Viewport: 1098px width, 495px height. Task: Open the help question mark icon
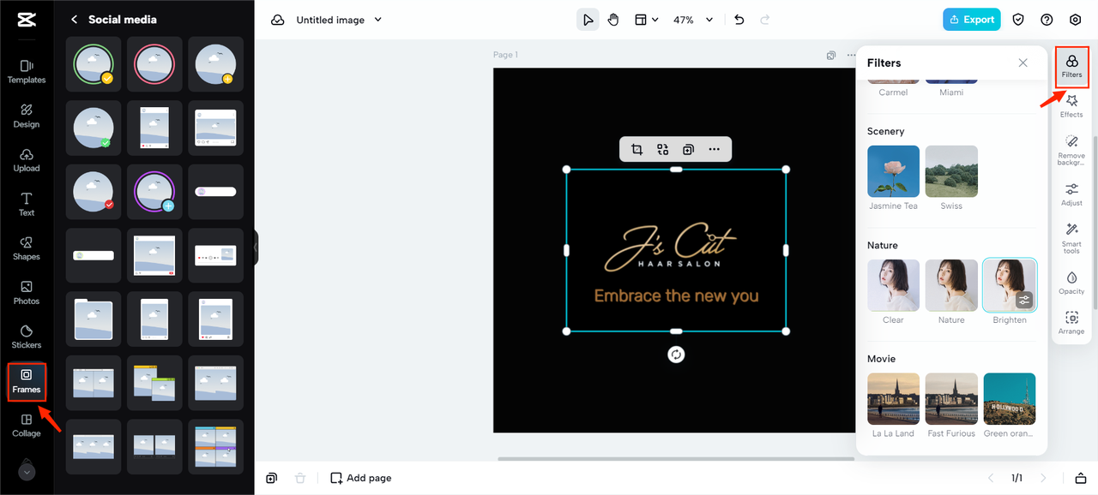click(1047, 20)
